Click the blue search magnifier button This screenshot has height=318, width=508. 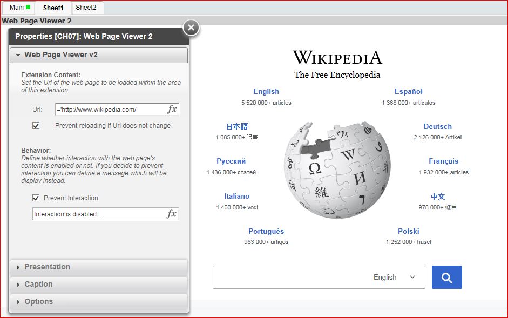(447, 278)
